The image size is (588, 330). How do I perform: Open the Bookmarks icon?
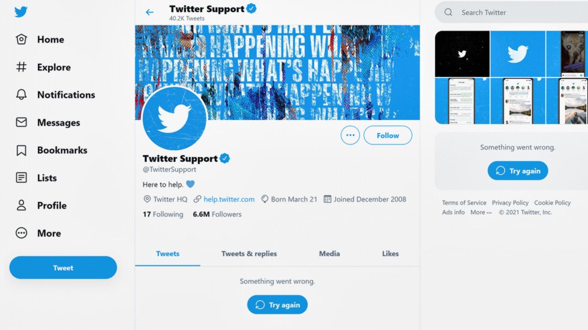(x=22, y=150)
